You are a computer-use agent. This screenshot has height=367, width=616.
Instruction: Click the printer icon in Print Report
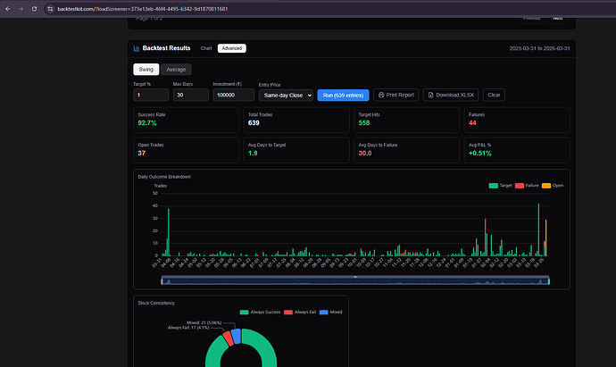380,95
